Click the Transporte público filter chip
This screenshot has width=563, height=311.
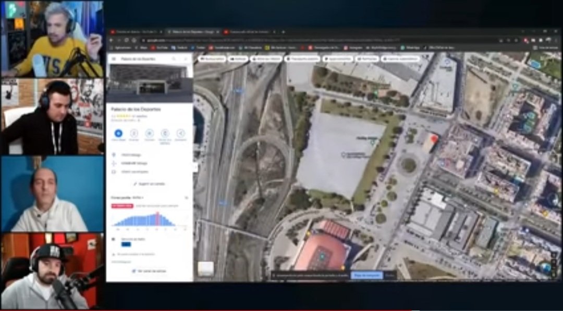click(302, 59)
